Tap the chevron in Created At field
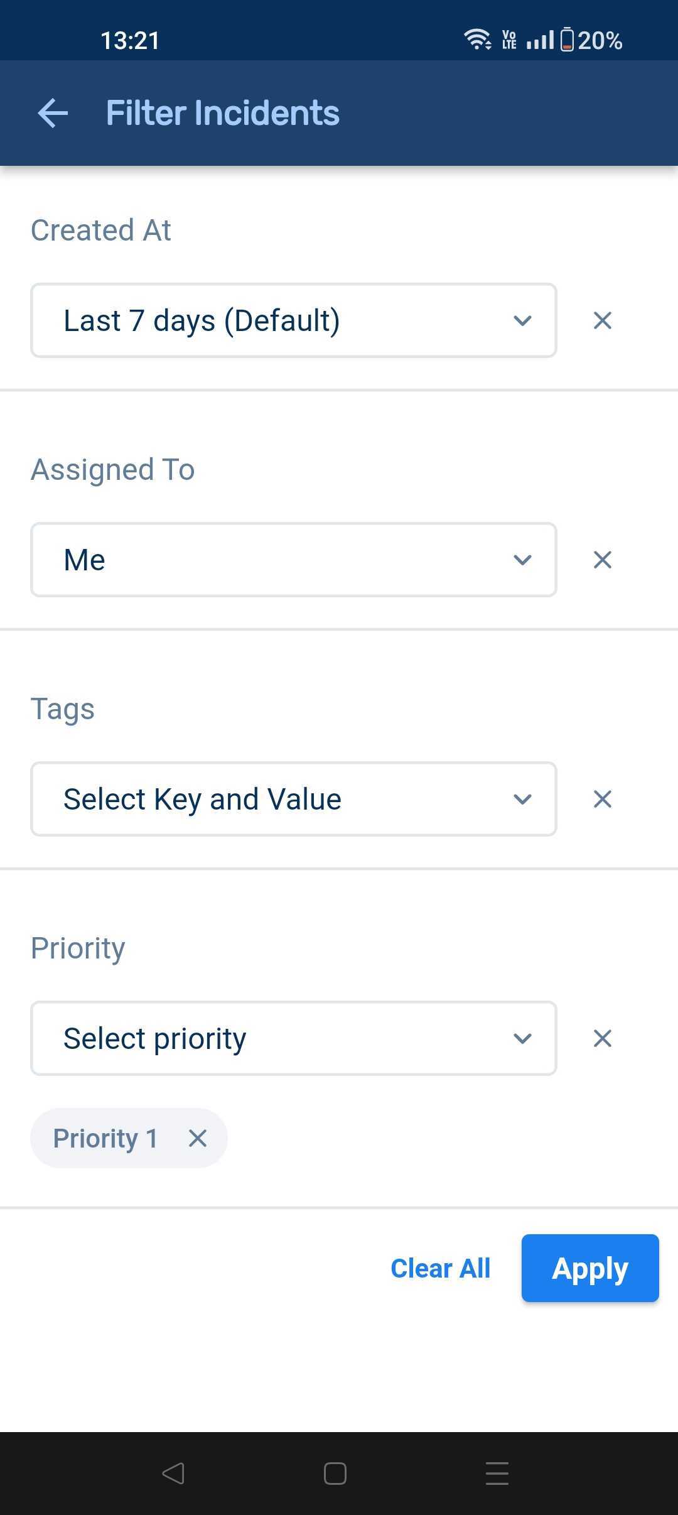This screenshot has height=1515, width=678. click(522, 320)
